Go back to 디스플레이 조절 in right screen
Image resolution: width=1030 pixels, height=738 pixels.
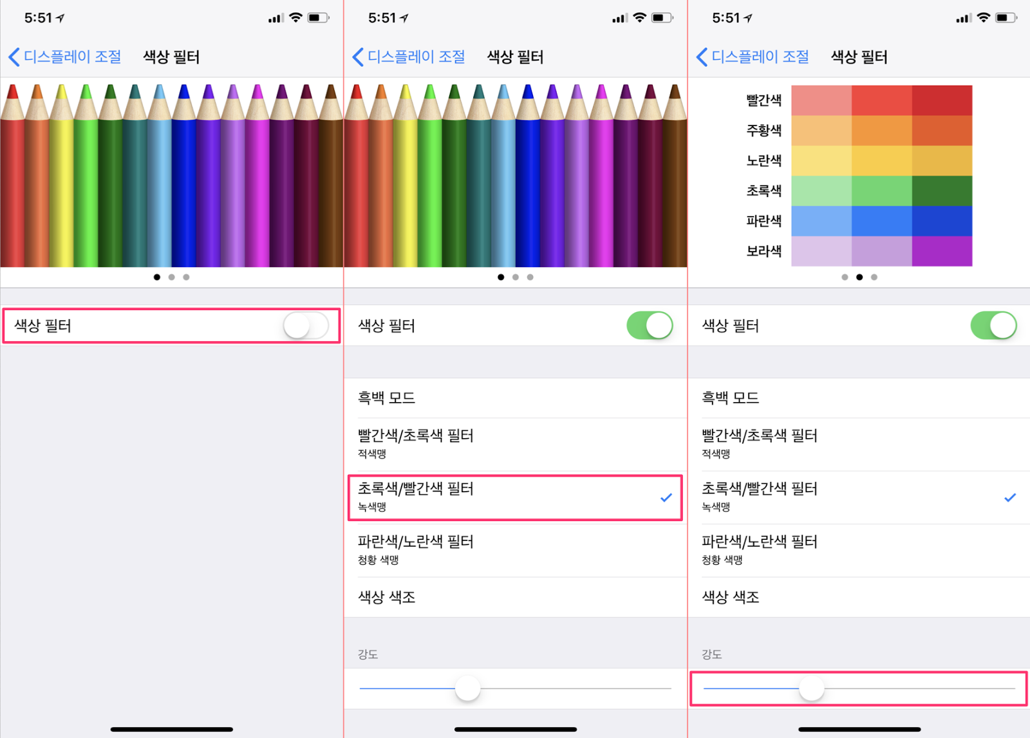(x=753, y=57)
